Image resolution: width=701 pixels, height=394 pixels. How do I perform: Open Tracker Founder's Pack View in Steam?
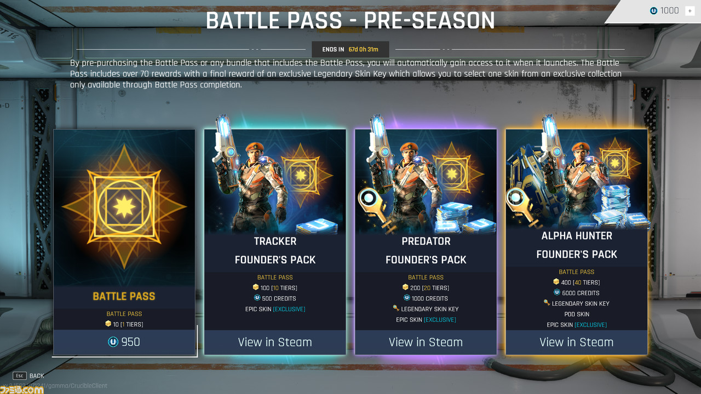275,342
